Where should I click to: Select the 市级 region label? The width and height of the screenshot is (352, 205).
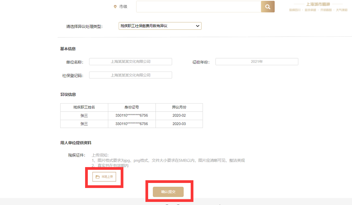click(123, 7)
